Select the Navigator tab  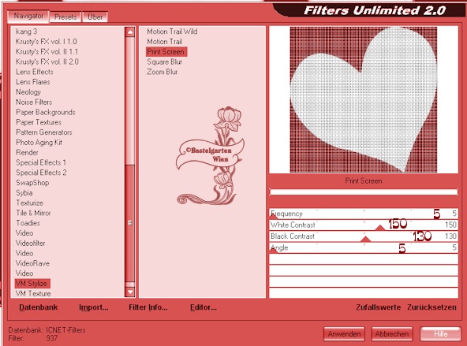pyautogui.click(x=28, y=16)
